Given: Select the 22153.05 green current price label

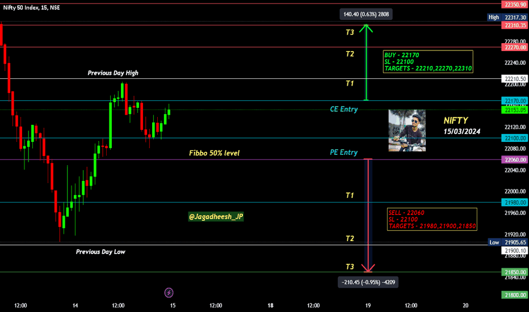Looking at the screenshot, I should (515, 110).
